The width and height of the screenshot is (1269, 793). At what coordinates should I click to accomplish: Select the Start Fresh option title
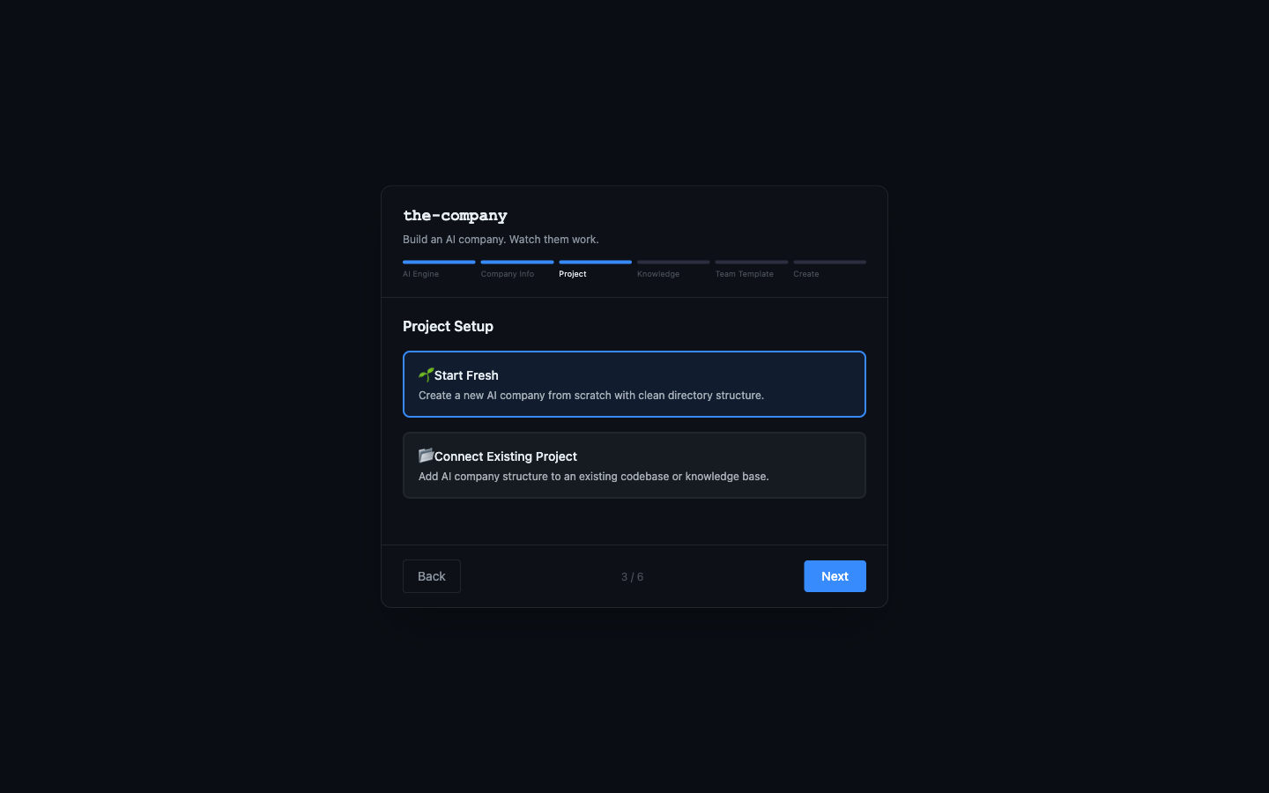466,375
